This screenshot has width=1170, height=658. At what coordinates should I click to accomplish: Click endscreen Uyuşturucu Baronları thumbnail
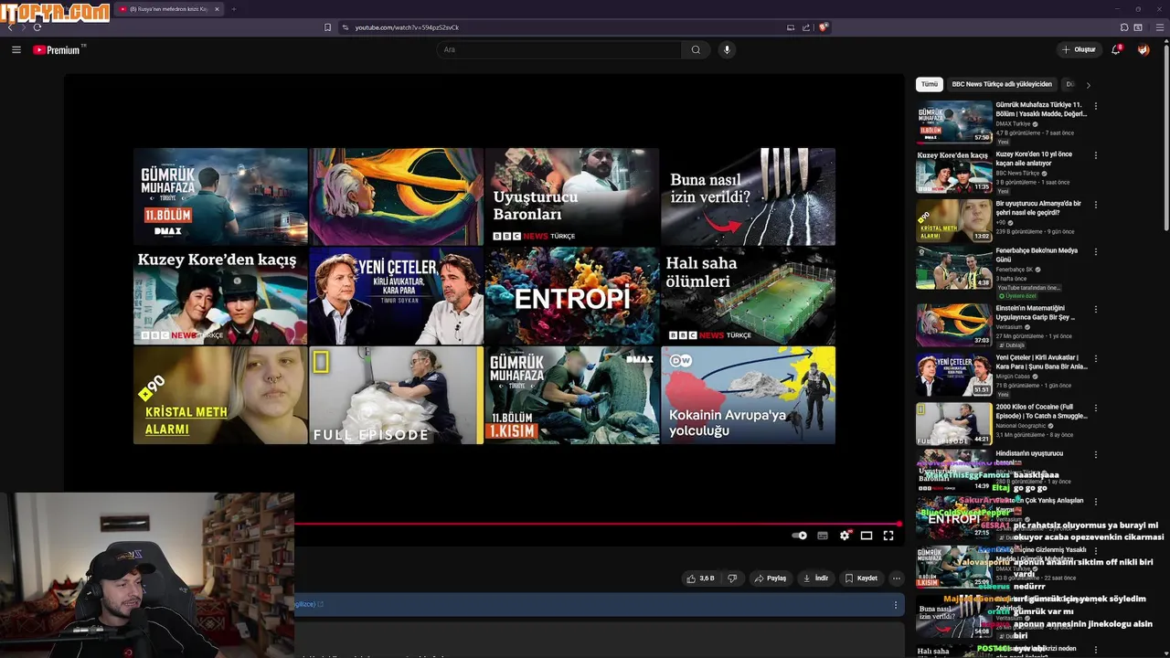click(x=572, y=196)
